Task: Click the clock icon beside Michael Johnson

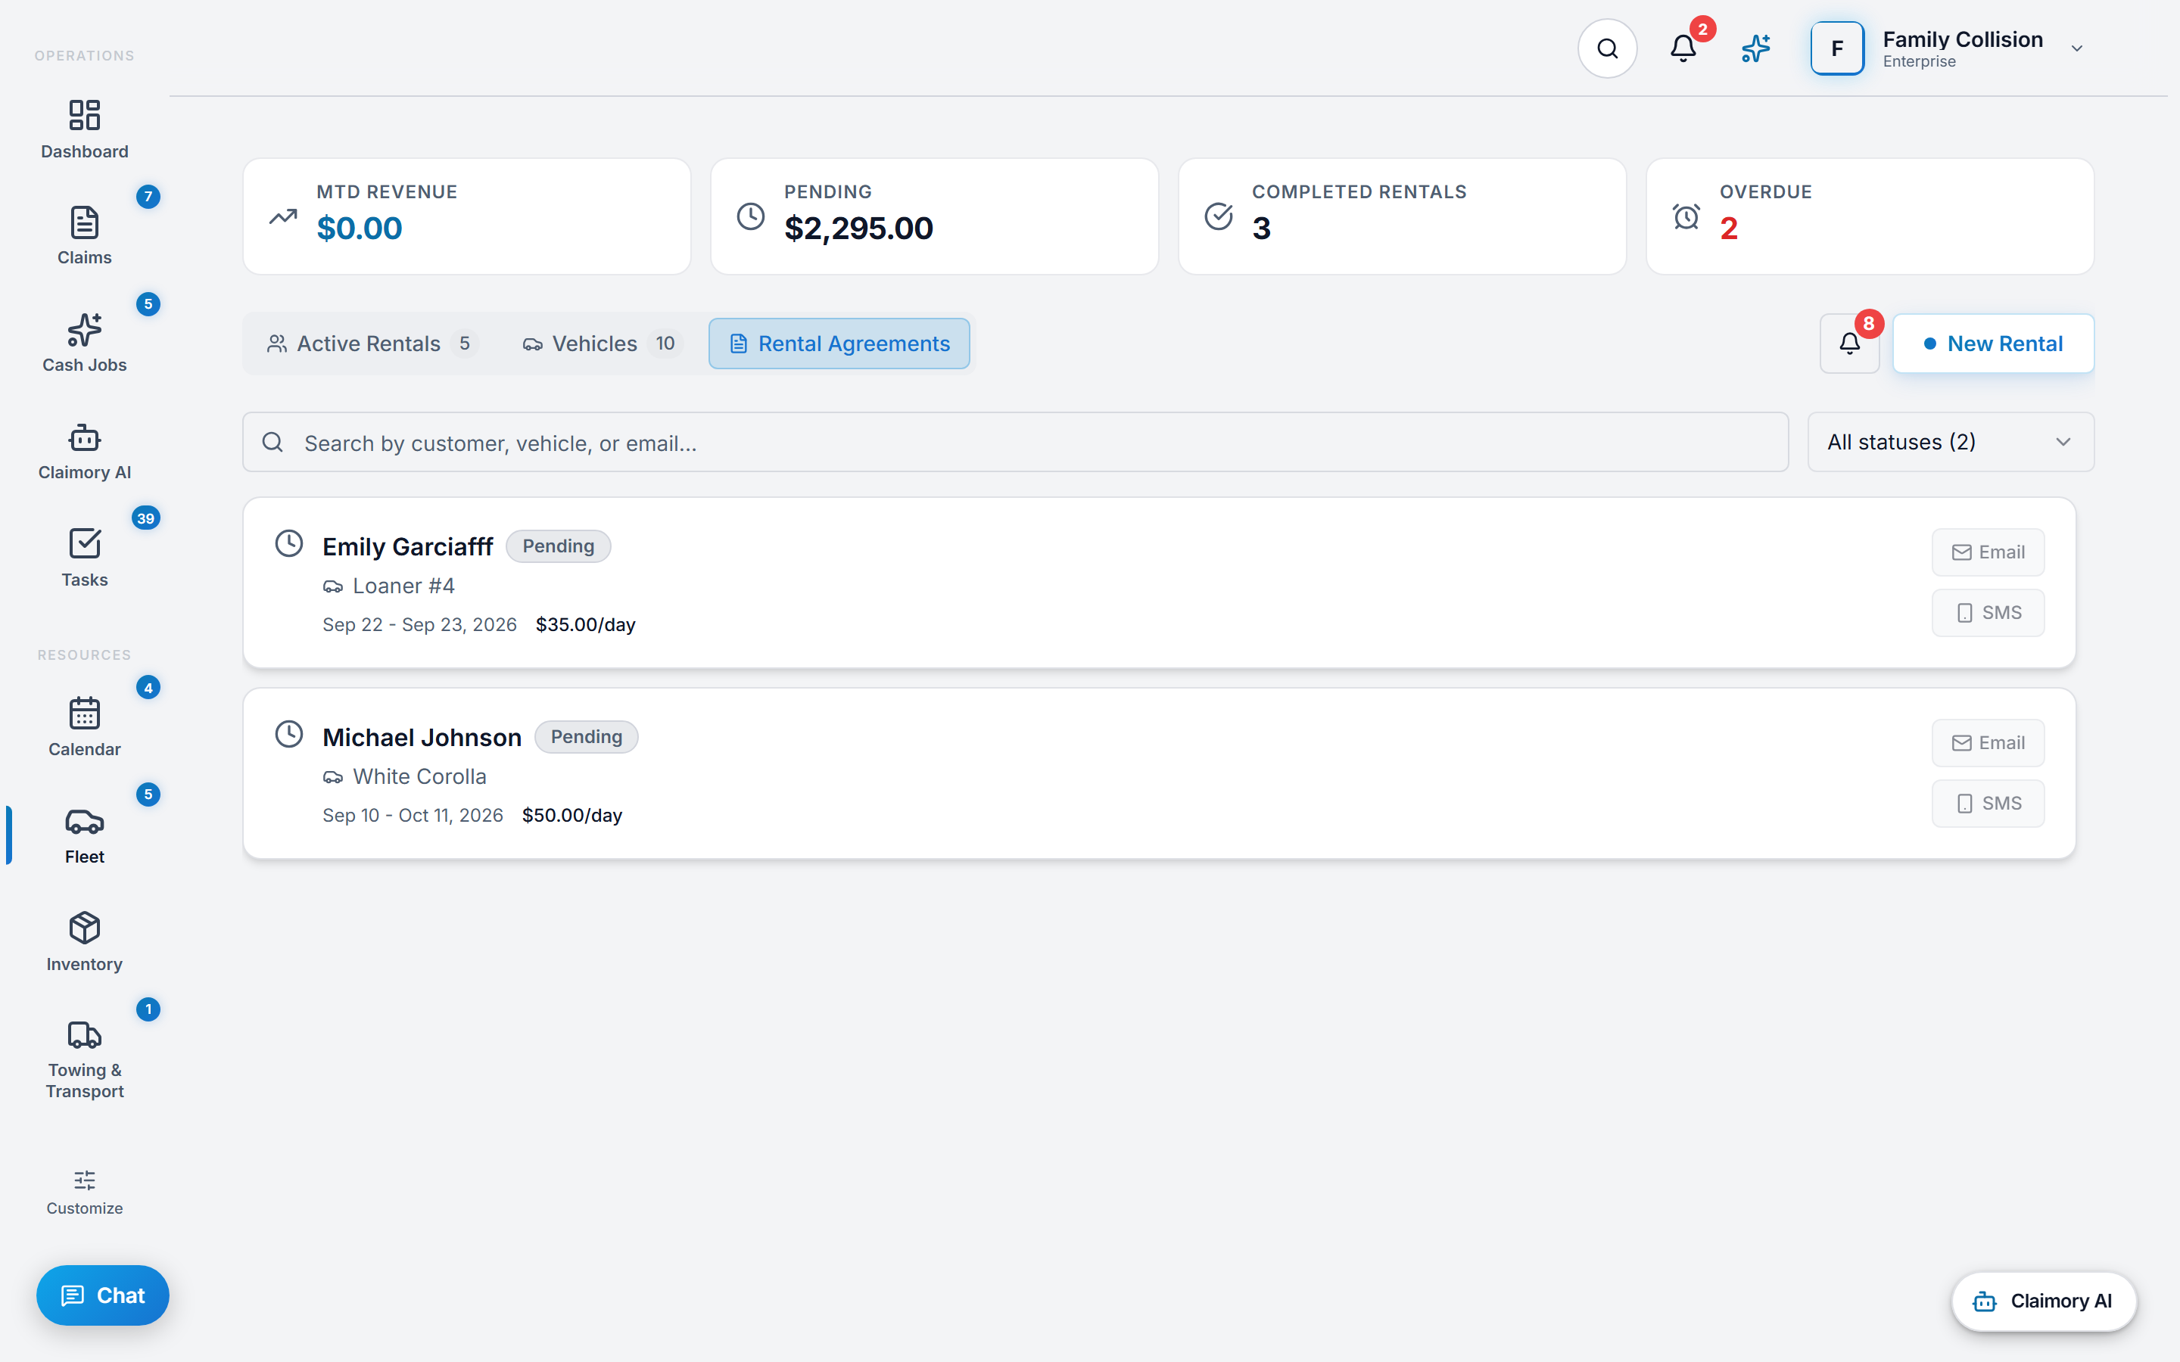Action: tap(289, 734)
